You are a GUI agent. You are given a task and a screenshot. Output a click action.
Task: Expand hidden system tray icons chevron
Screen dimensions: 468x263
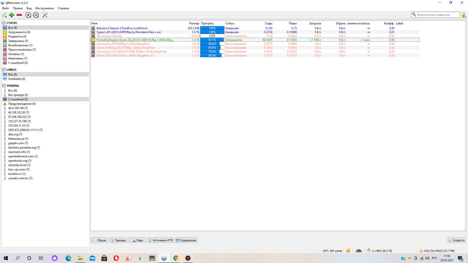[409, 258]
